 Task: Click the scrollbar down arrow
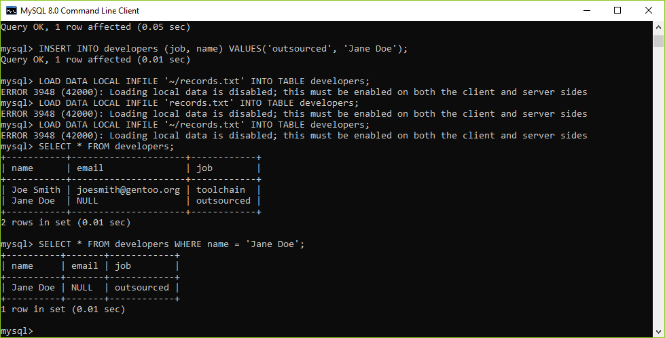(658, 332)
